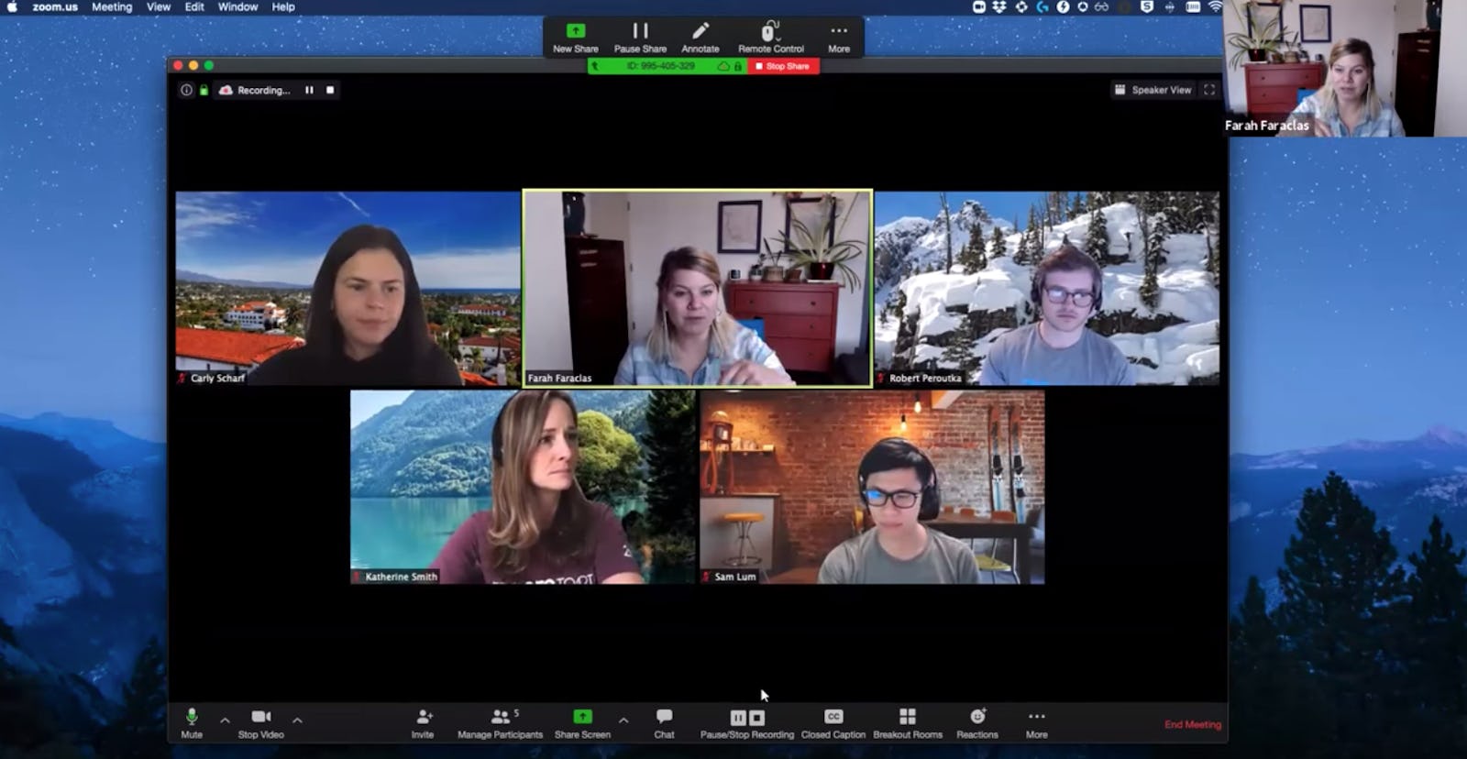Click the Closed Caption icon
1467x759 pixels.
point(833,717)
